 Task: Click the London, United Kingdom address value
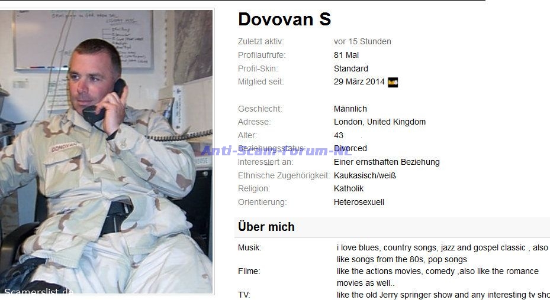379,122
